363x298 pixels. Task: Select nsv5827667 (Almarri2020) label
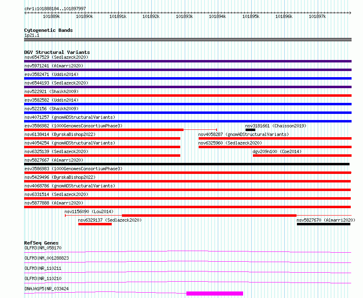click(x=54, y=160)
